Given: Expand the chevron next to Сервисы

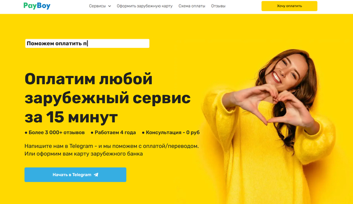Looking at the screenshot, I should click(x=109, y=6).
